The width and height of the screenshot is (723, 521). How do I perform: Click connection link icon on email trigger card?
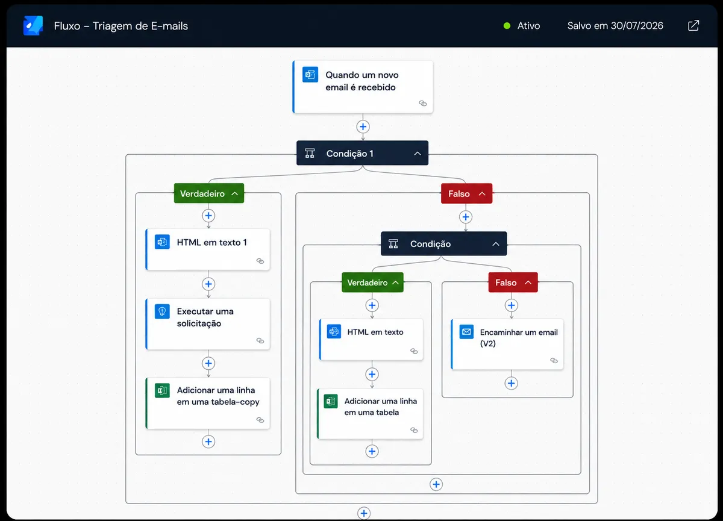[x=423, y=104]
